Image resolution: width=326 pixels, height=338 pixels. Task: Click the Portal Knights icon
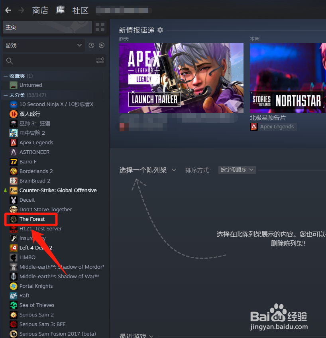click(14, 286)
